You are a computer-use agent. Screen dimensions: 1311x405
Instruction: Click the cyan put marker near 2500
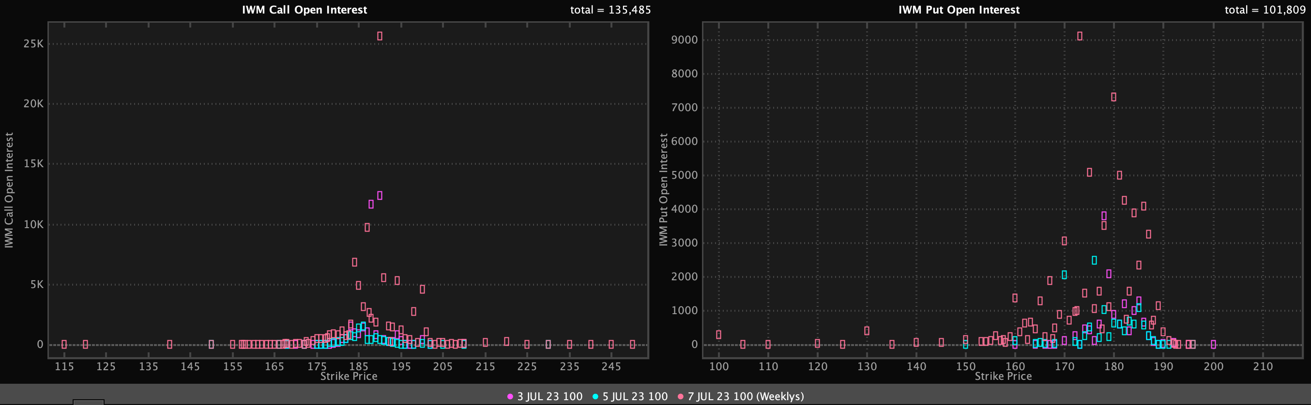coord(1094,260)
